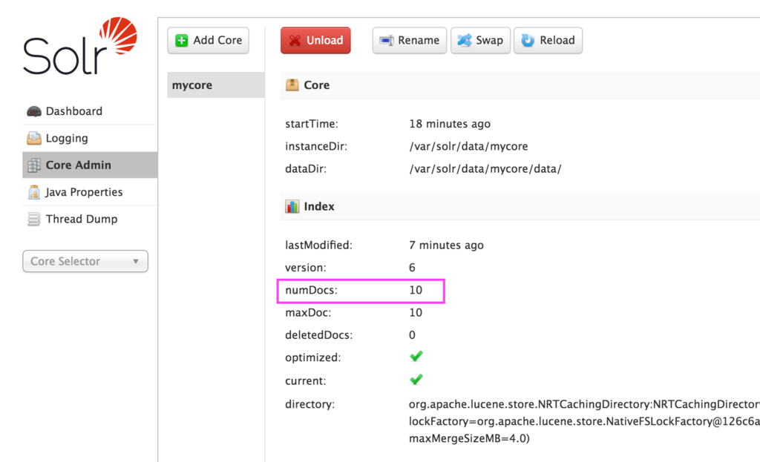Click the optimized label
The height and width of the screenshot is (462, 760).
coord(313,358)
